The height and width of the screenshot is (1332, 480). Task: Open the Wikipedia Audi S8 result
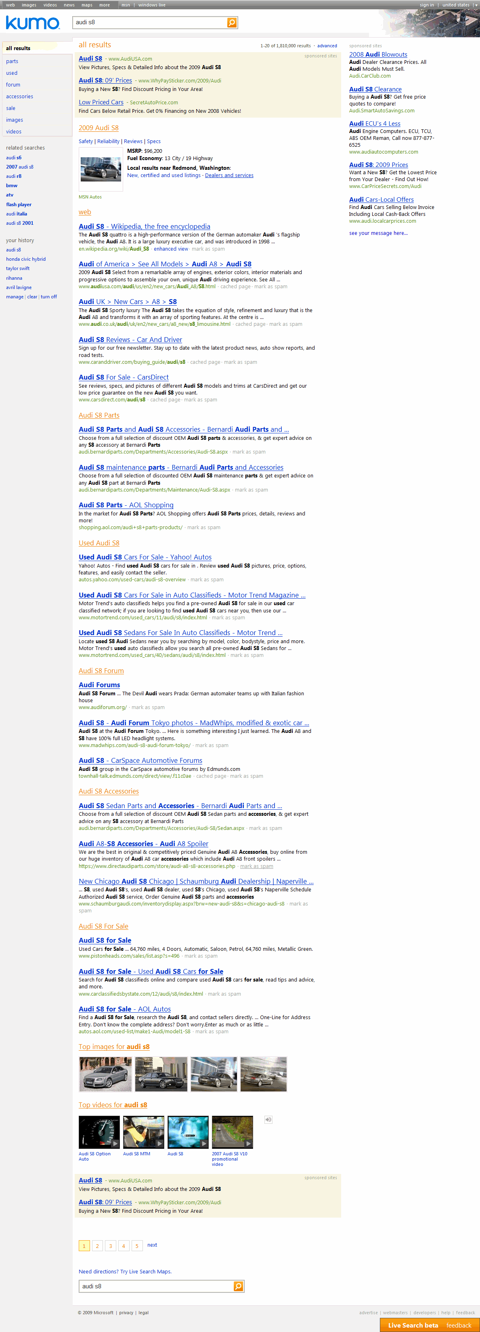145,226
